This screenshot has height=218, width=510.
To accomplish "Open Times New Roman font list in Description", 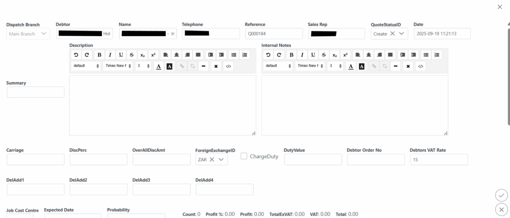I will (118, 66).
